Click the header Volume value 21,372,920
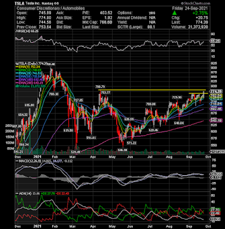225x229 pixels. click(x=198, y=27)
